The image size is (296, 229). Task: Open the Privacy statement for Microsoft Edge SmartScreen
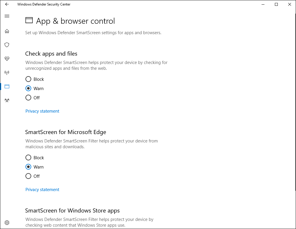point(42,189)
